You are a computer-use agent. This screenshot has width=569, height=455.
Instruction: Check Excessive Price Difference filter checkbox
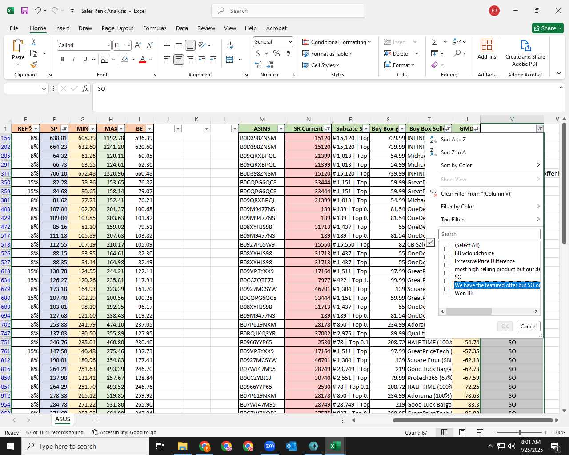click(451, 261)
